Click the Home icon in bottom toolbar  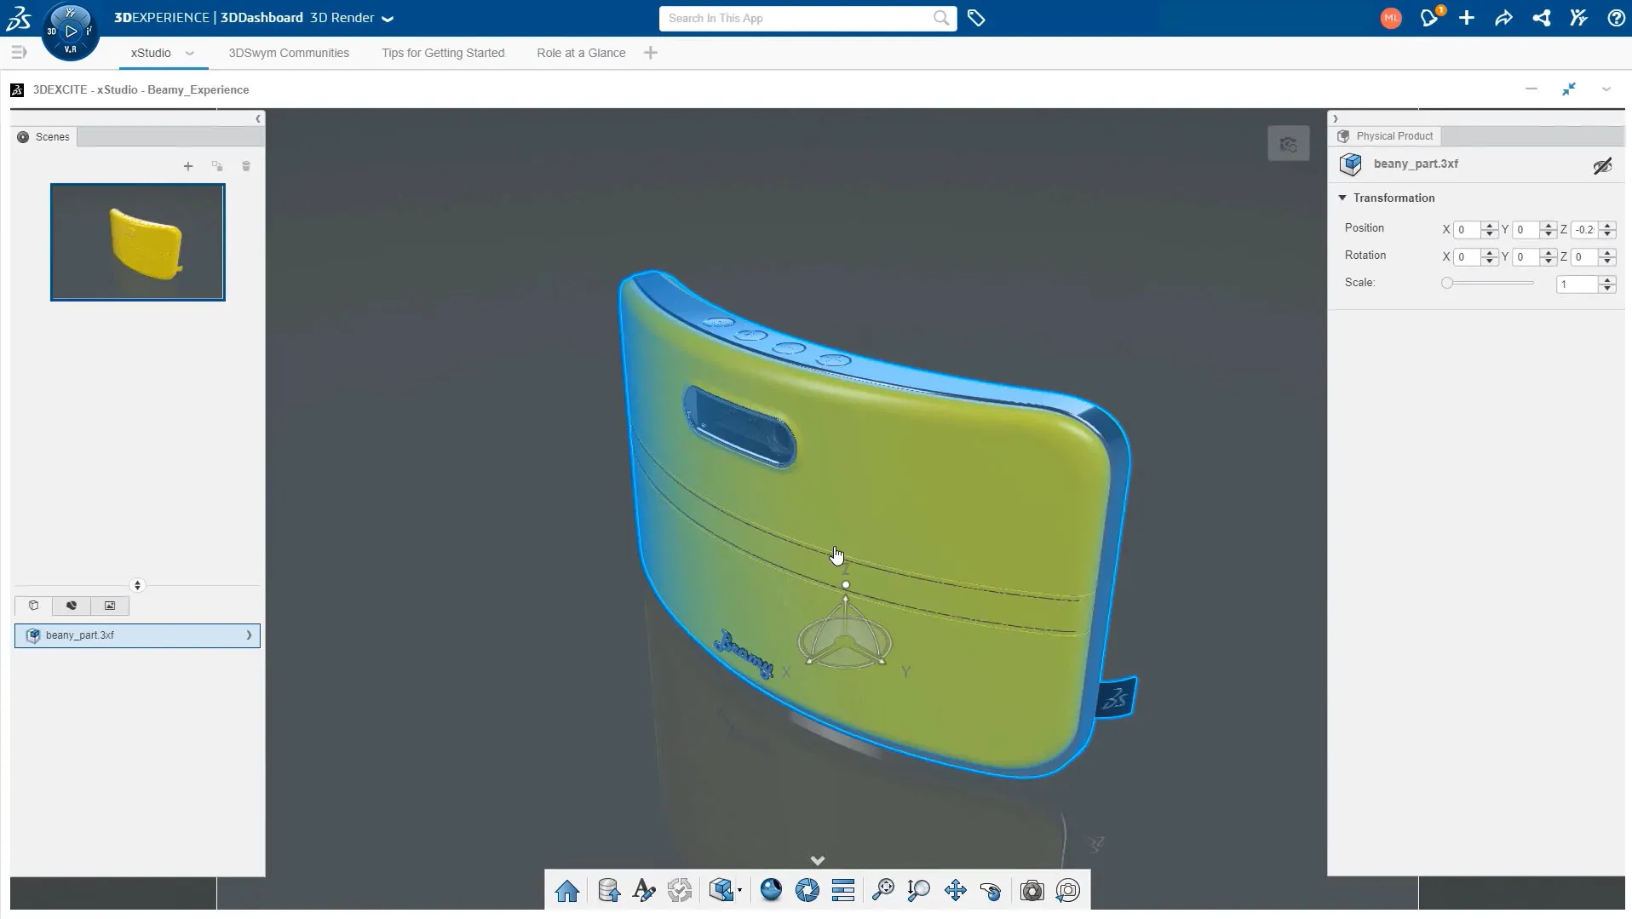(567, 891)
